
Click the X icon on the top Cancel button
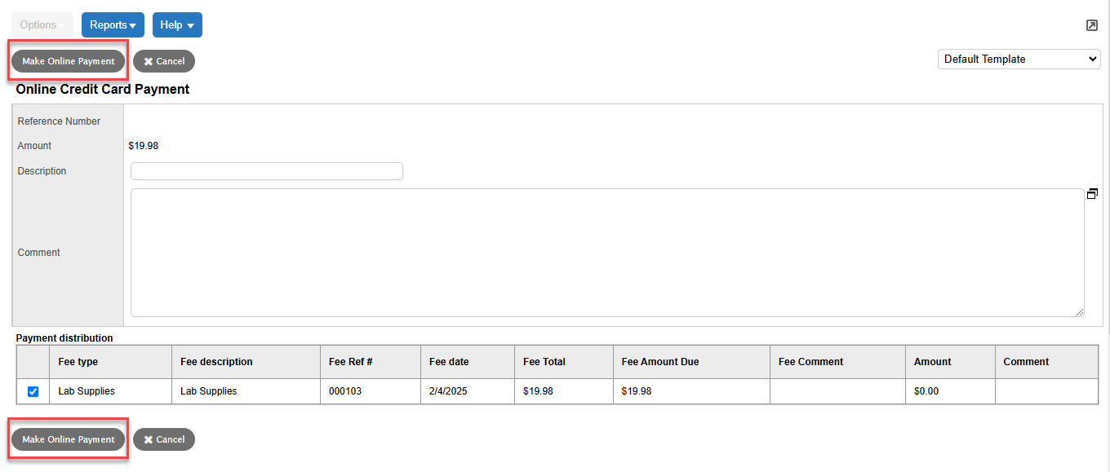(149, 60)
